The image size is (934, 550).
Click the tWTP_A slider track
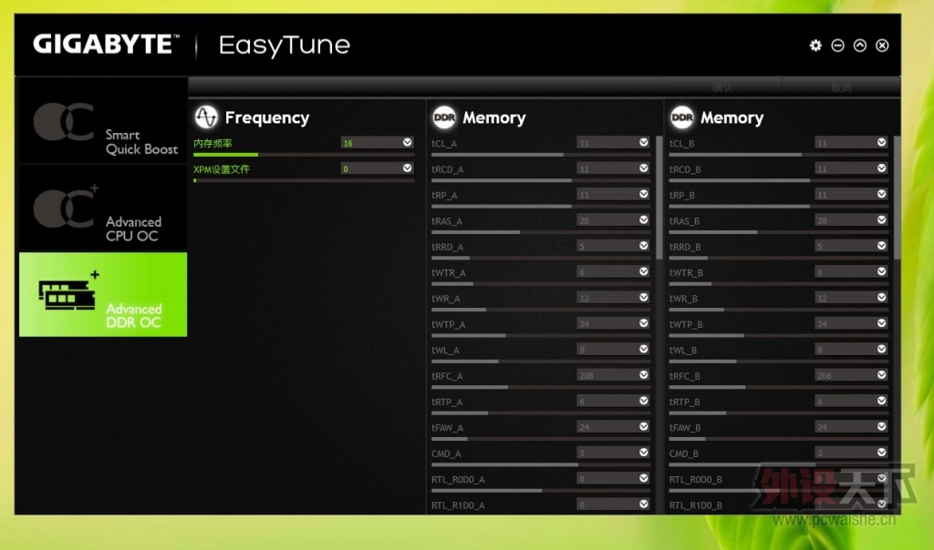541,335
